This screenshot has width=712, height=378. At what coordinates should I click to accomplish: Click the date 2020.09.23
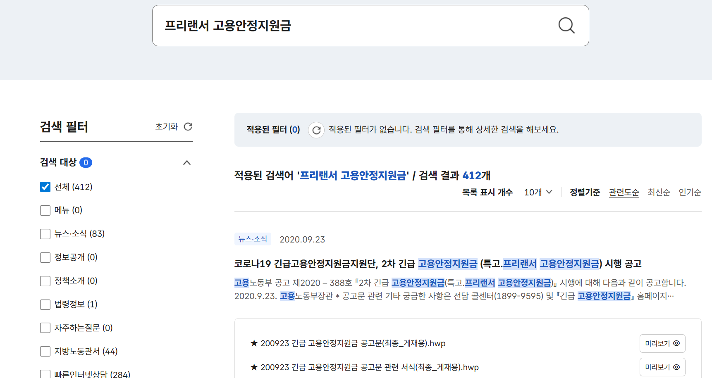(x=302, y=240)
